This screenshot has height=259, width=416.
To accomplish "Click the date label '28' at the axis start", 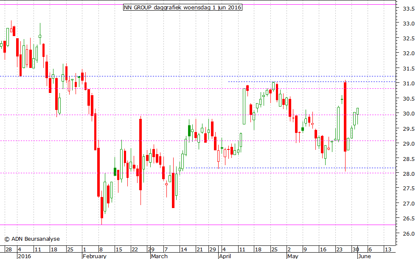I will pyautogui.click(x=8, y=250).
